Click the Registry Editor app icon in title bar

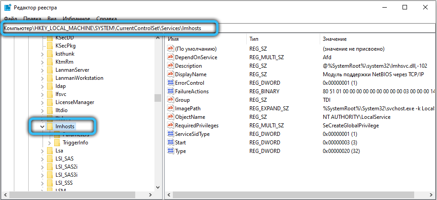[8, 7]
